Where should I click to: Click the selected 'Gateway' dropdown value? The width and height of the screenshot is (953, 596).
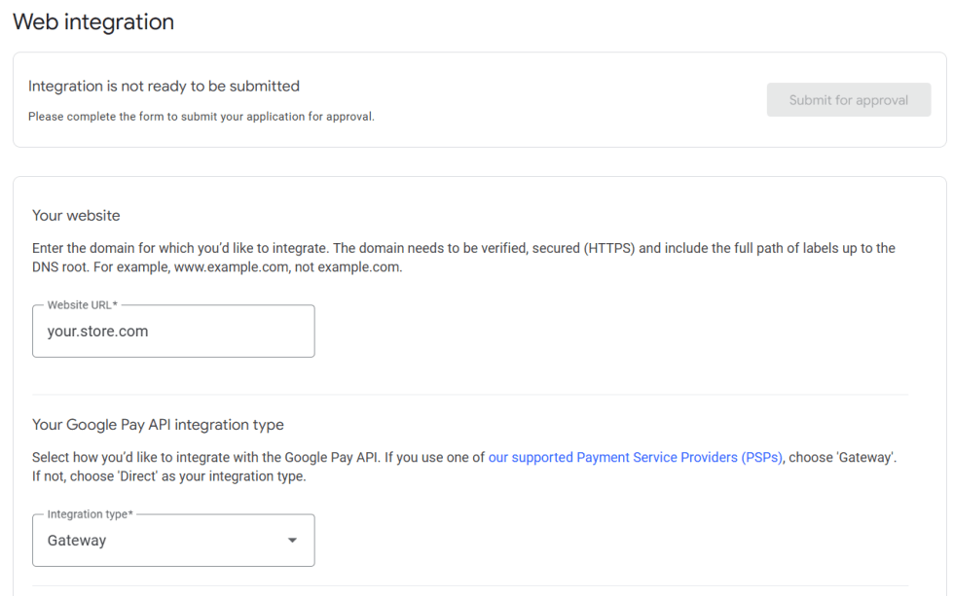pos(77,541)
